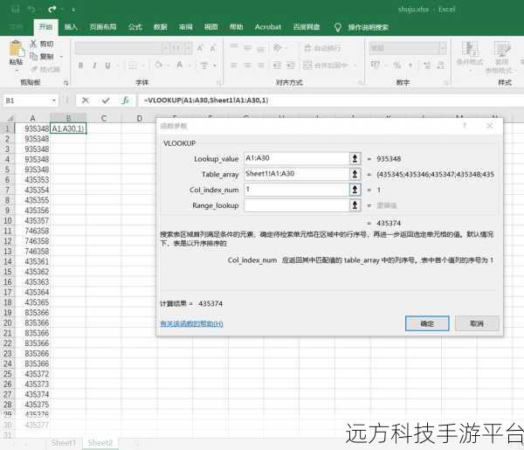The height and width of the screenshot is (450, 524).
Task: Click the Lookup_value input field
Action: click(297, 158)
